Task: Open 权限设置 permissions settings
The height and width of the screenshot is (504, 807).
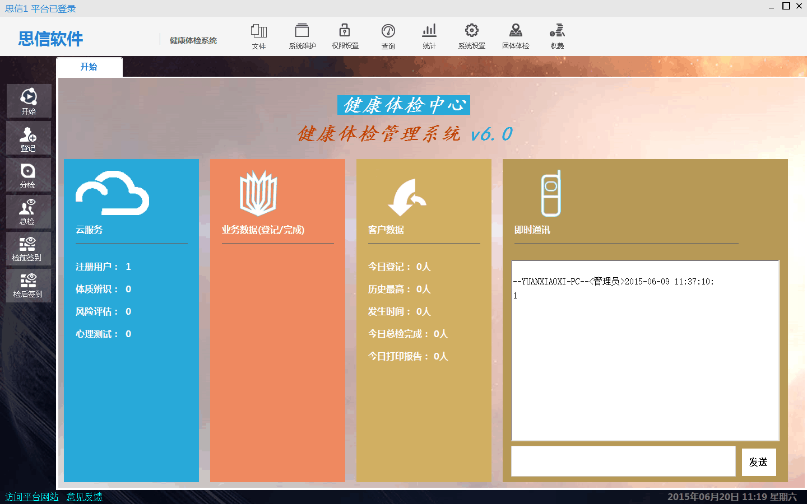Action: (x=345, y=36)
